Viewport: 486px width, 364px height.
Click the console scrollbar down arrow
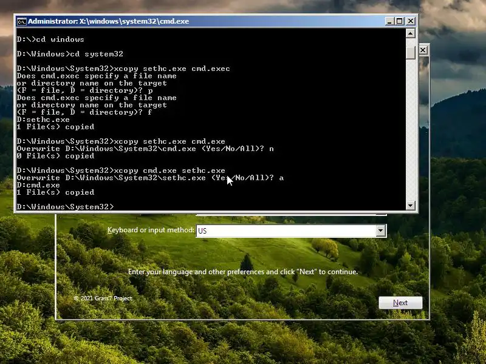click(x=411, y=205)
